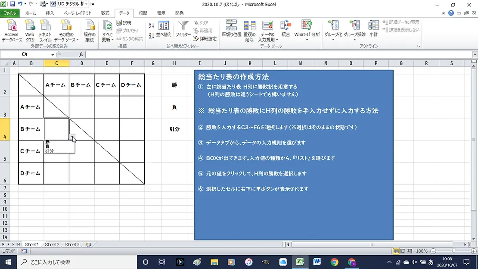Expand the What-If 分析 dropdown

pyautogui.click(x=307, y=40)
